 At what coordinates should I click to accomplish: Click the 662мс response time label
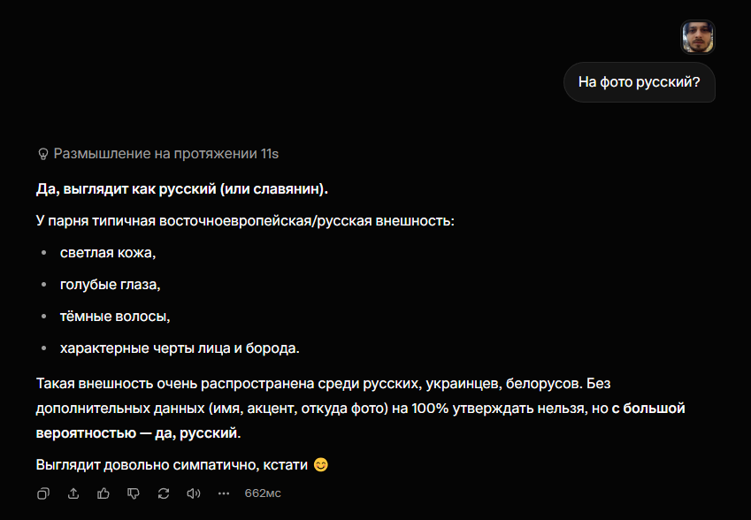coord(263,493)
